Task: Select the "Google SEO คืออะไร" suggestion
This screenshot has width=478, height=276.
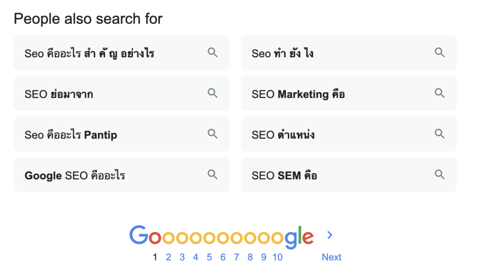Action: [x=75, y=175]
